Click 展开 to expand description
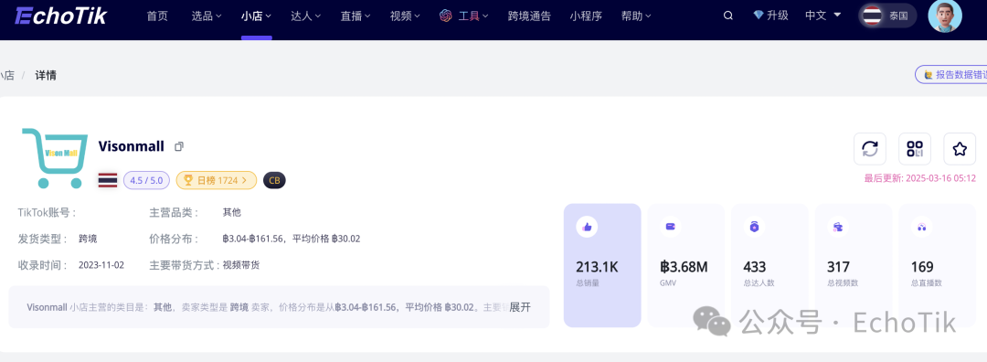987x362 pixels. pos(520,307)
